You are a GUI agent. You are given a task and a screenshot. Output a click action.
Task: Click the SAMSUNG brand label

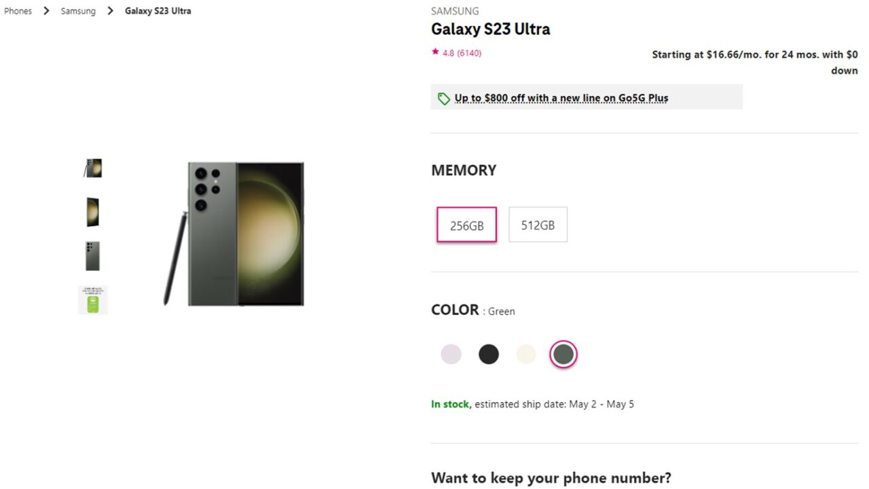click(454, 11)
